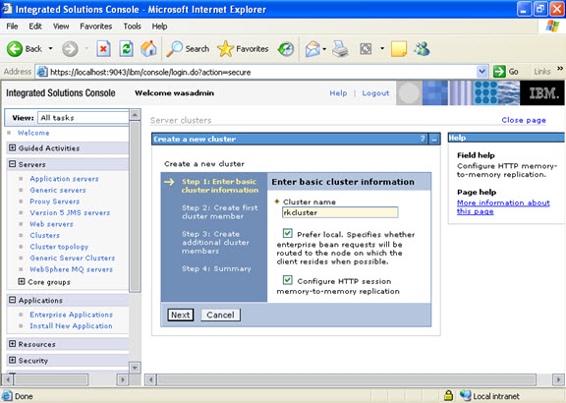Open the Edit menu
Image resolution: width=566 pixels, height=403 pixels.
point(35,27)
